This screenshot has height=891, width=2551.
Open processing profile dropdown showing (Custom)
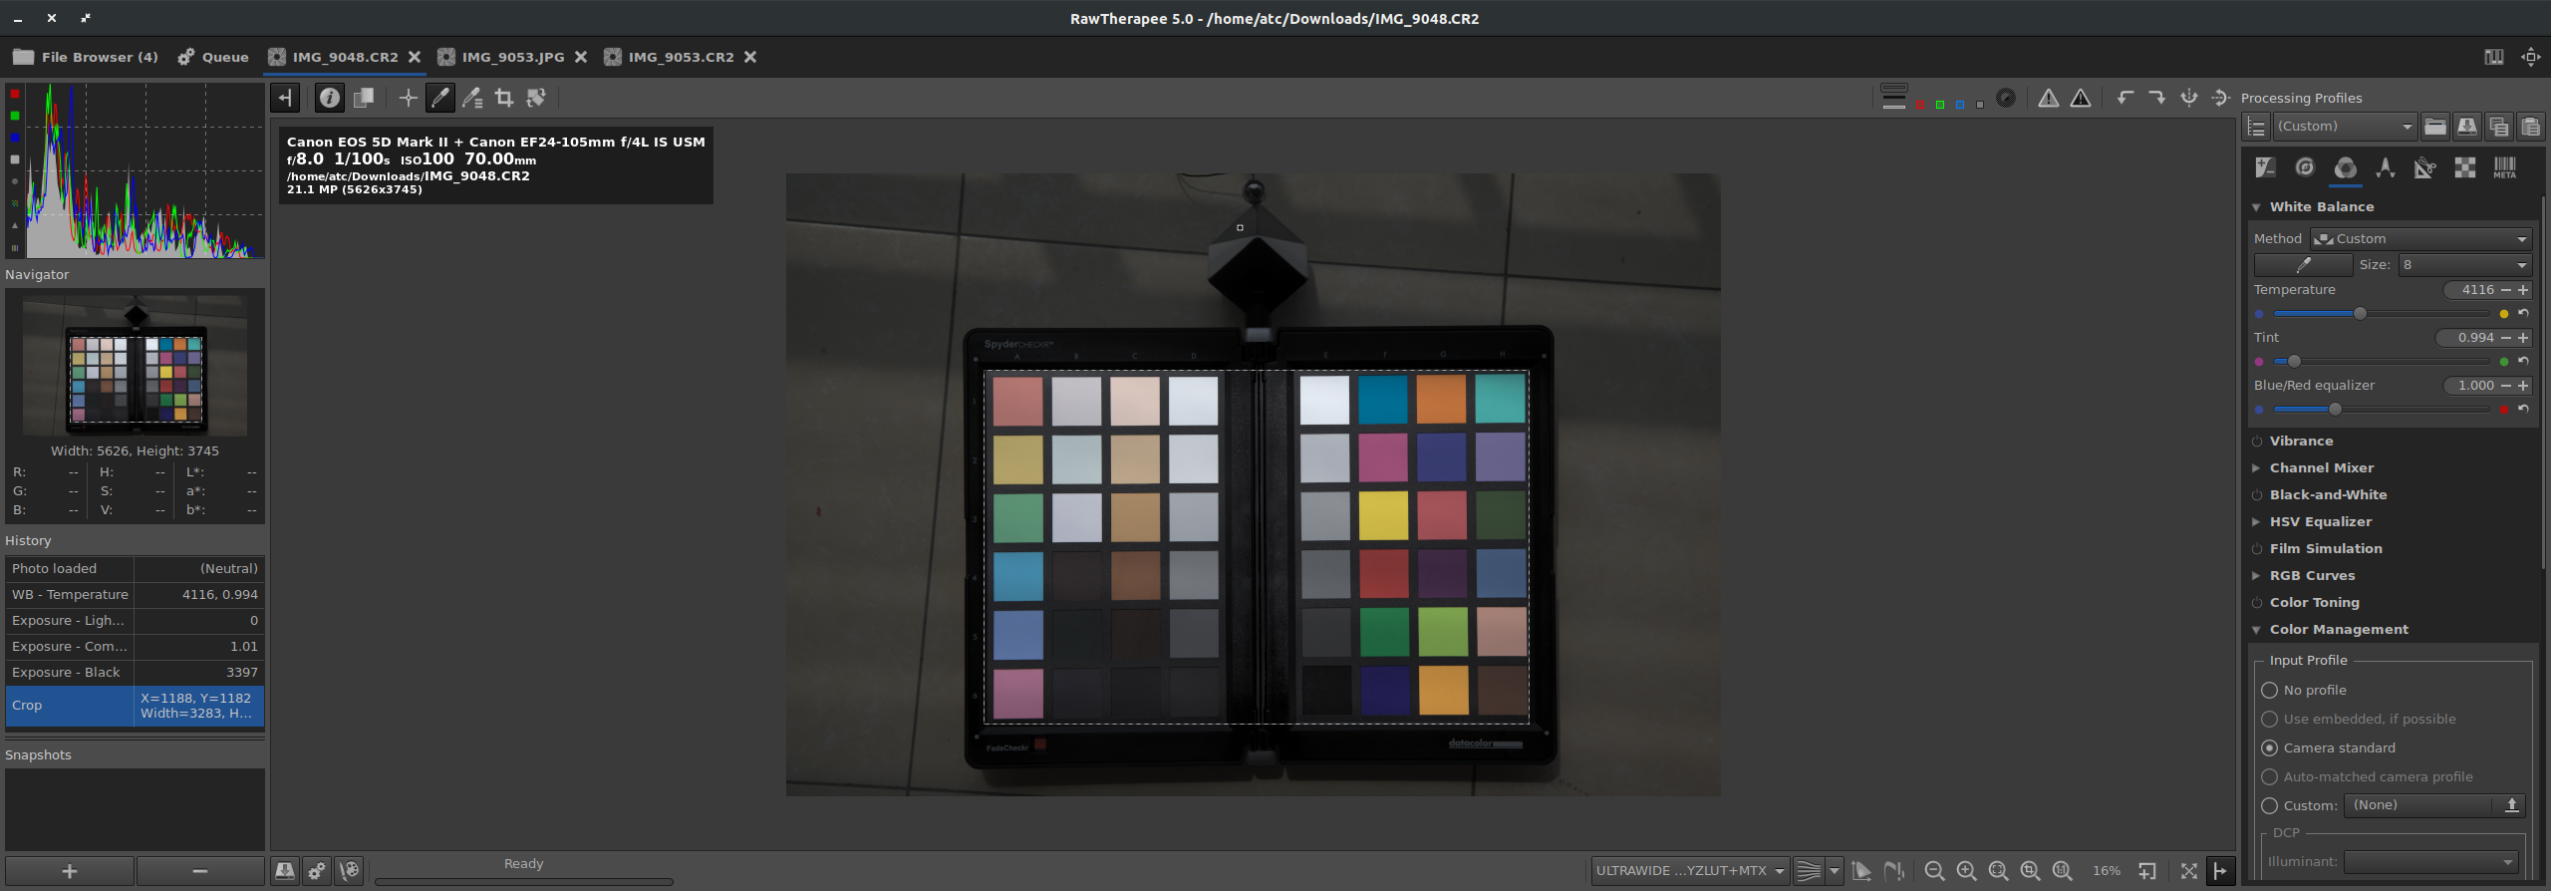click(2346, 127)
